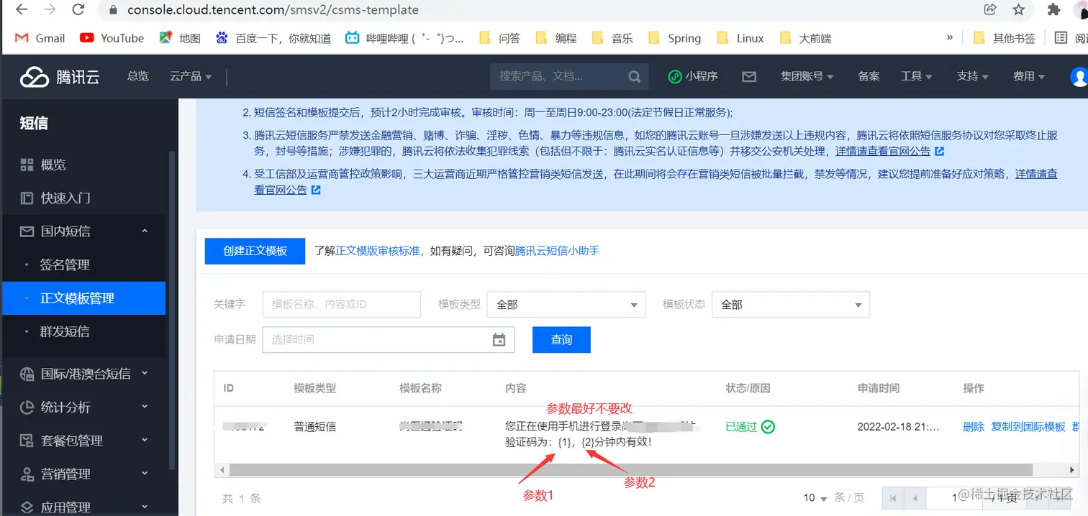Screen dimensions: 1088x516
Task: Open the 编程 bookmark folder
Action: pyautogui.click(x=556, y=38)
